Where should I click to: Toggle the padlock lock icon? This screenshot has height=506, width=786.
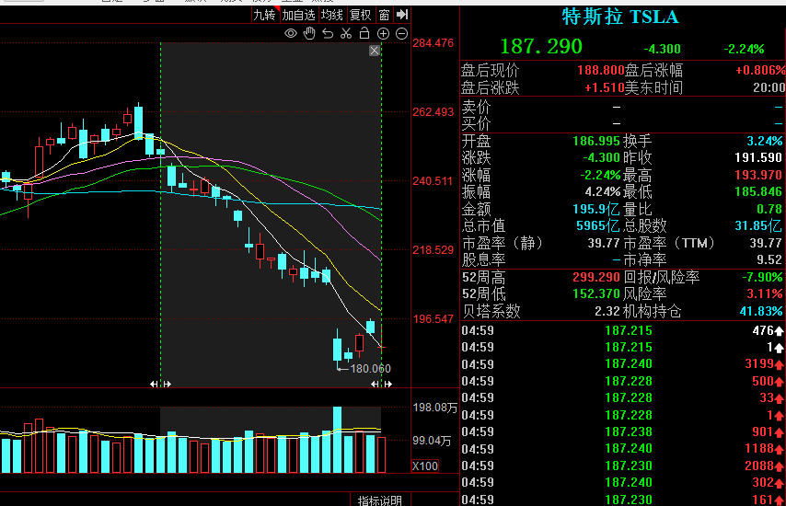coord(364,33)
